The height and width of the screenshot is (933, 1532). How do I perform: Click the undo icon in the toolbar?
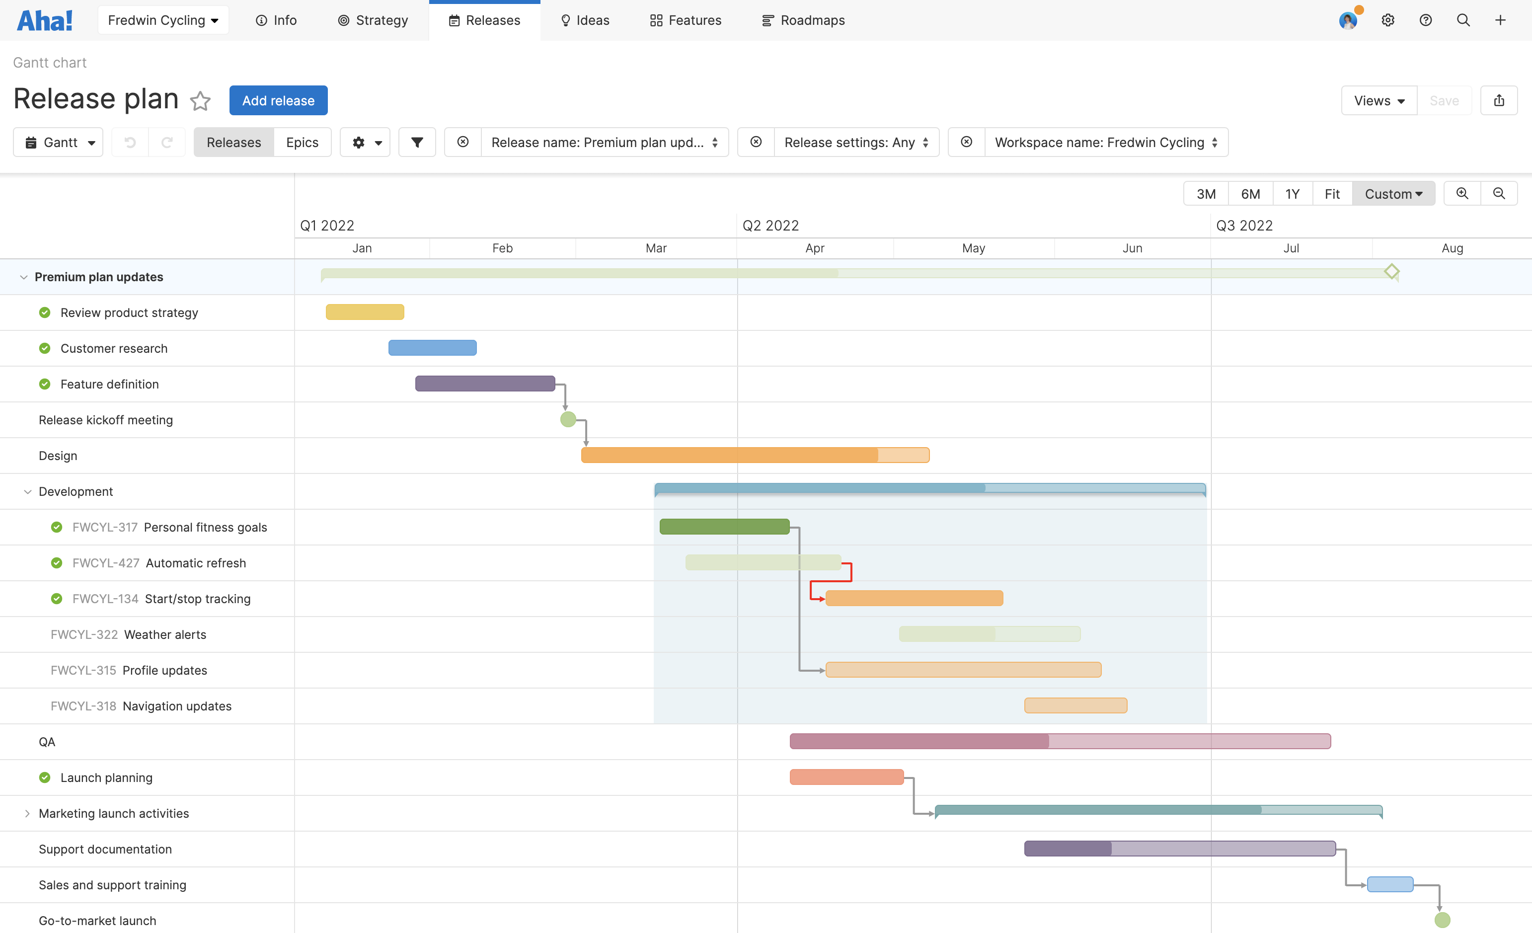[129, 142]
